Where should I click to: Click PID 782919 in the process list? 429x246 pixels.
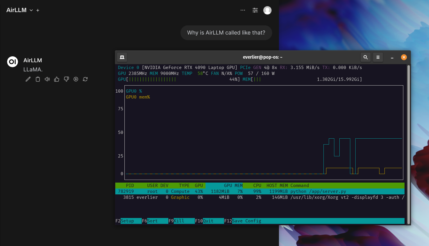[126, 191]
